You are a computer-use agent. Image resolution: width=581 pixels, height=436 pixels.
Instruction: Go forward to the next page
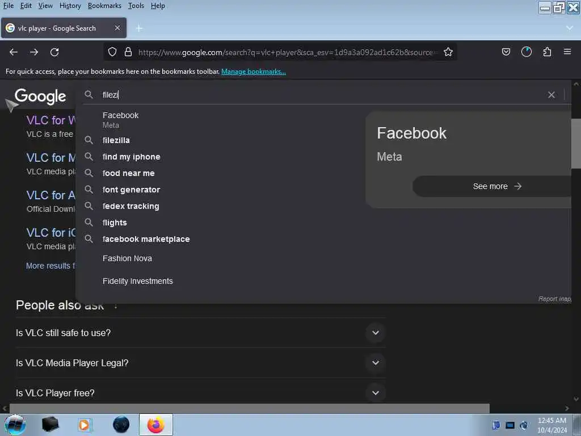[34, 52]
